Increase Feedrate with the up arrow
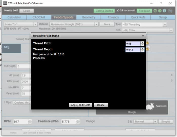 (x=78, y=120)
